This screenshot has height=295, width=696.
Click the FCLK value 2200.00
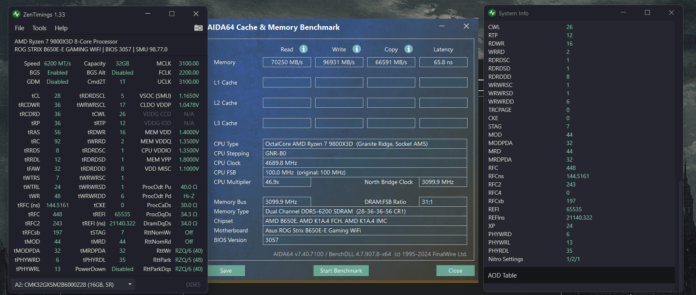[189, 73]
